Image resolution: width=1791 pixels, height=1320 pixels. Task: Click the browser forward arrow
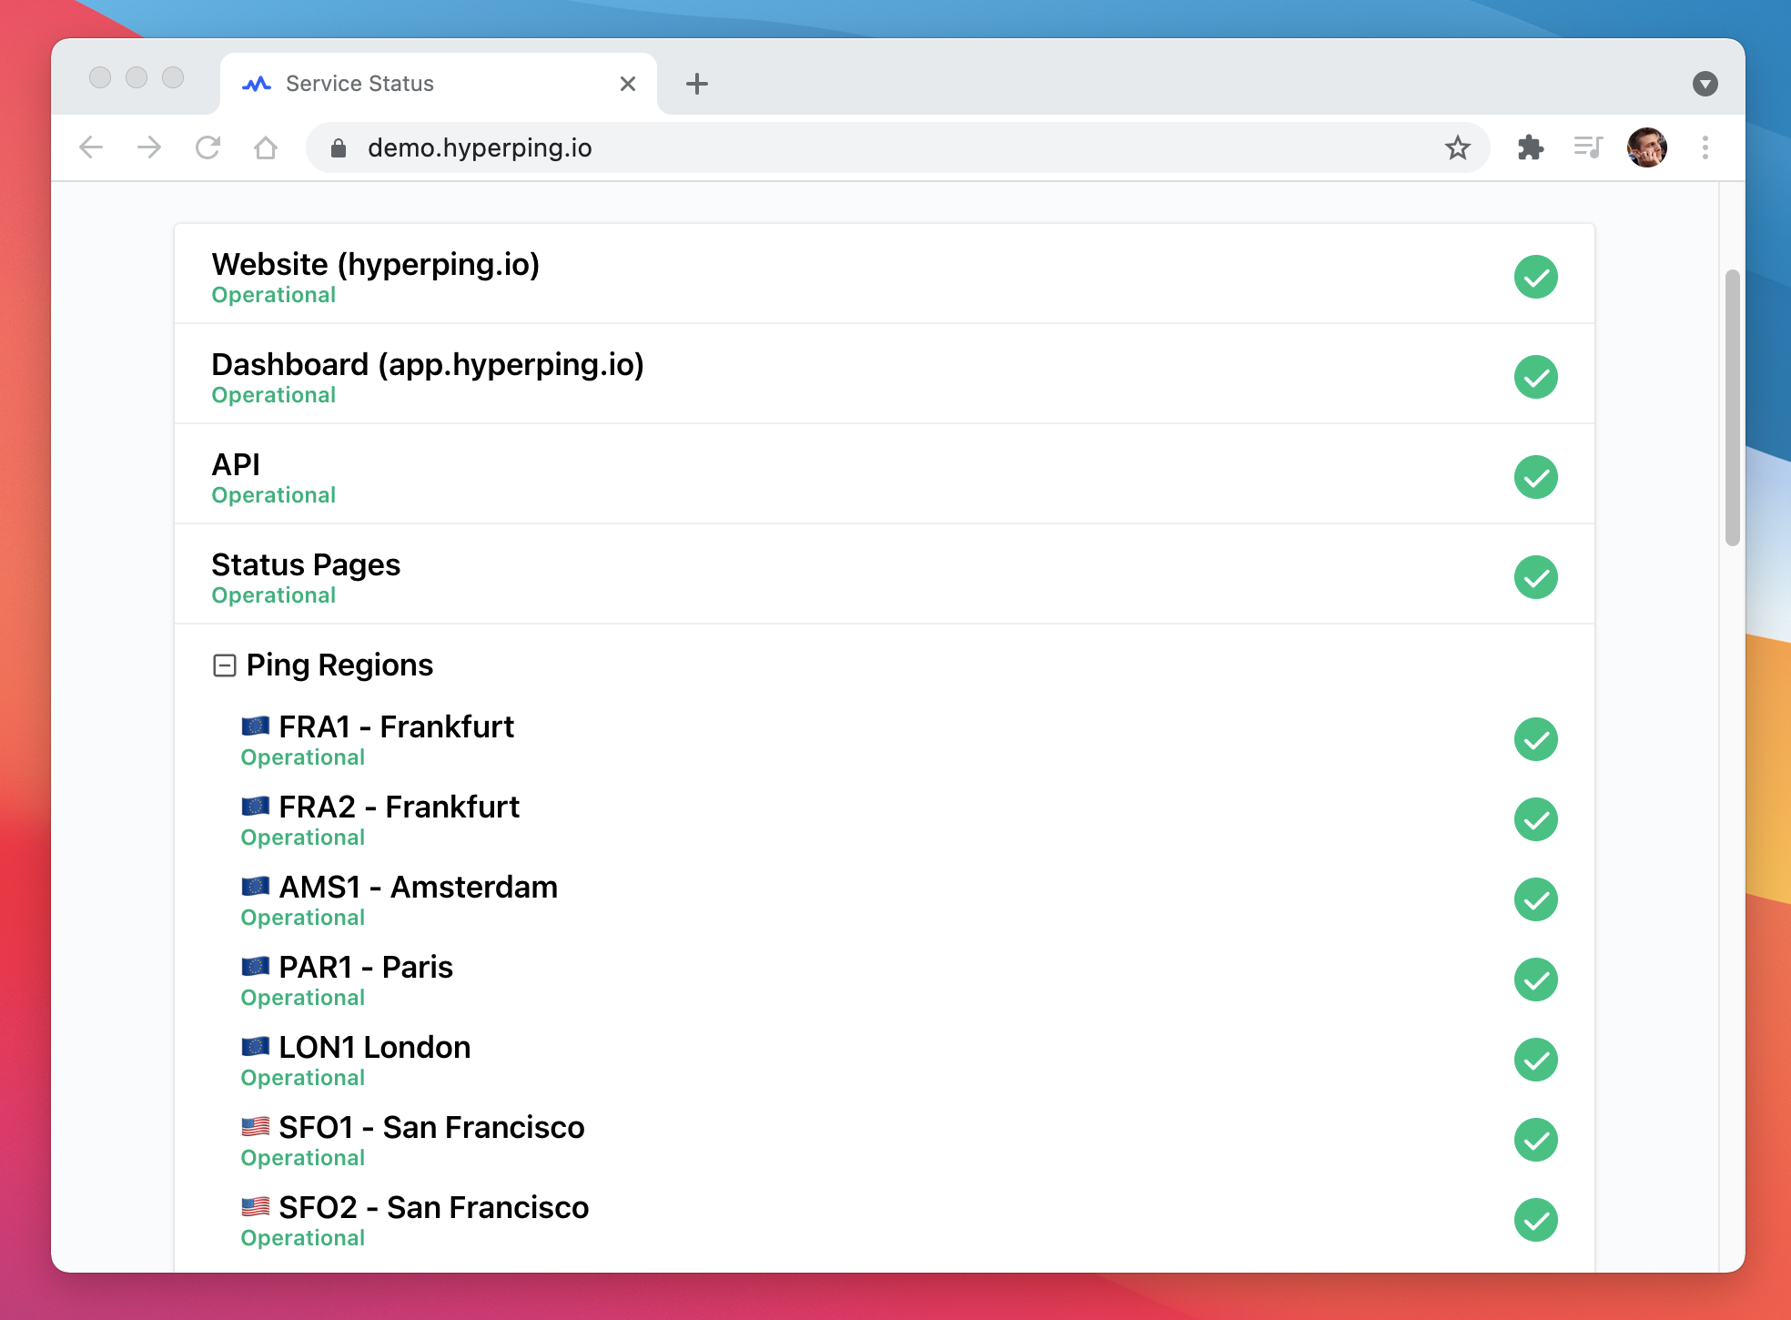coord(149,147)
